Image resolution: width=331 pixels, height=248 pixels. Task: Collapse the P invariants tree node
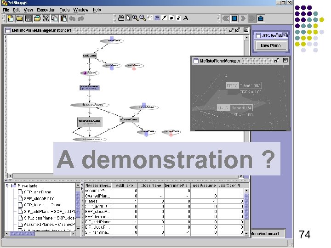click(x=7, y=186)
